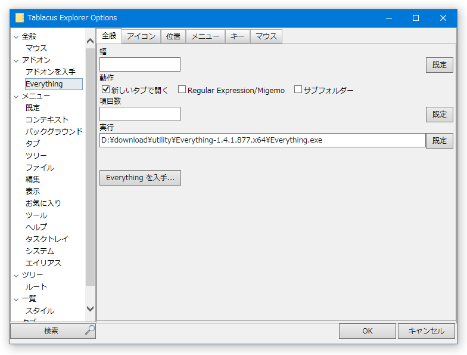
Task: Click 既定 button next to 幅 field
Action: (440, 64)
